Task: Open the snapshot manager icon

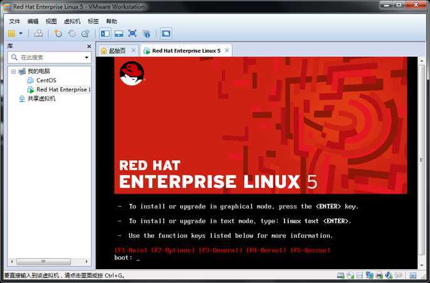Action: pos(85,34)
